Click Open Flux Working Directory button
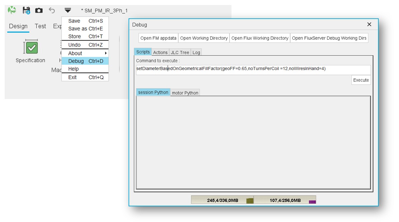 coord(260,38)
